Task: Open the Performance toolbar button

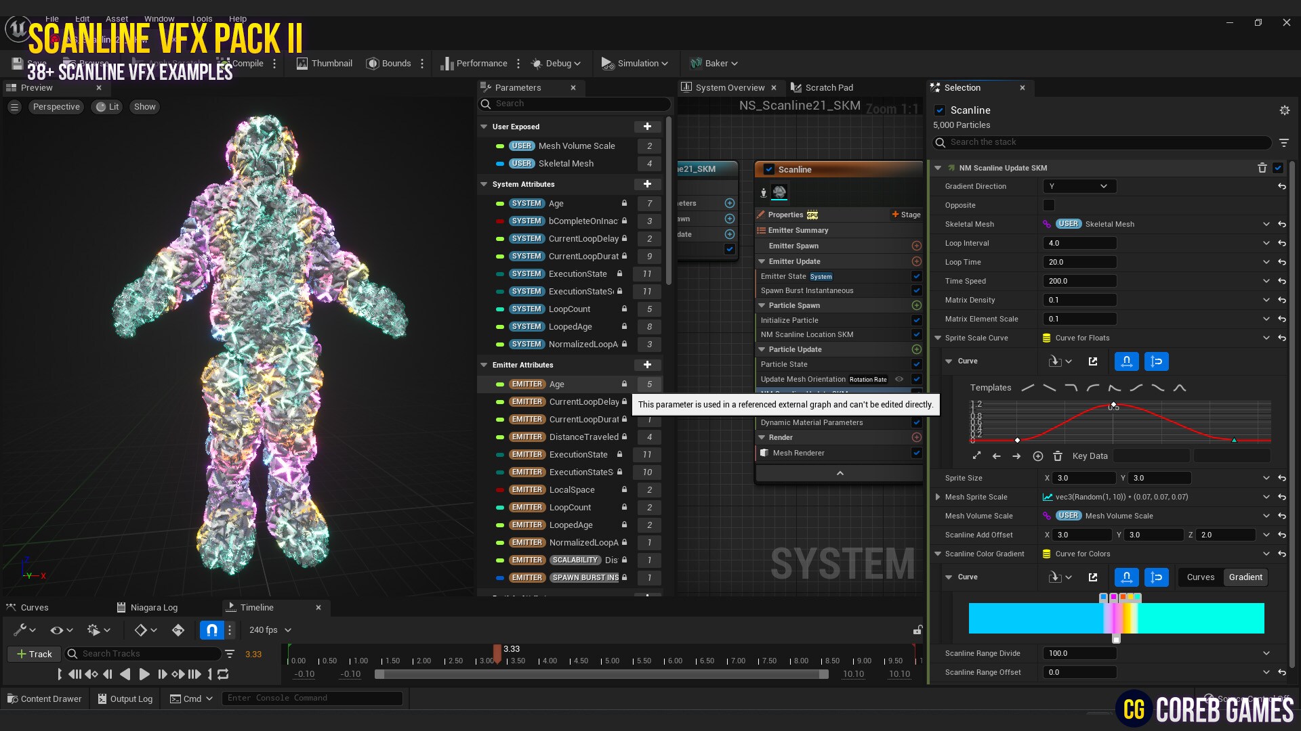Action: (474, 64)
